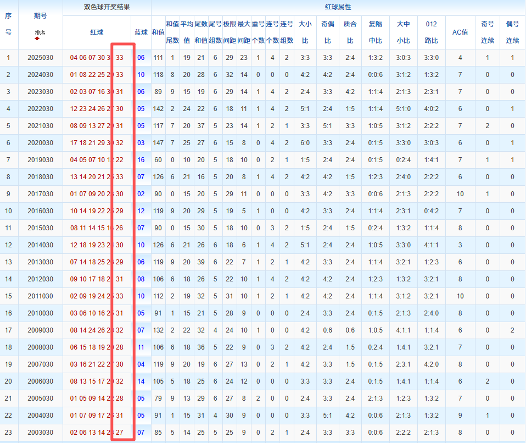This screenshot has height=443, width=526.
Task: Click the 偶号连续 column header
Action: 512,32
